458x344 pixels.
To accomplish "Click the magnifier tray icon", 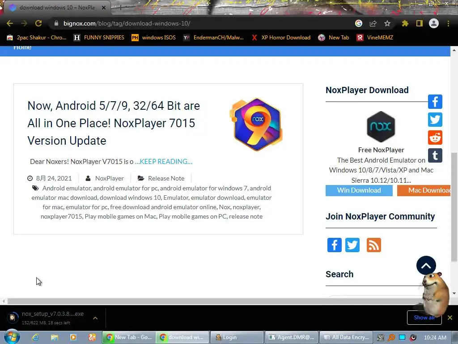I will (x=391, y=338).
